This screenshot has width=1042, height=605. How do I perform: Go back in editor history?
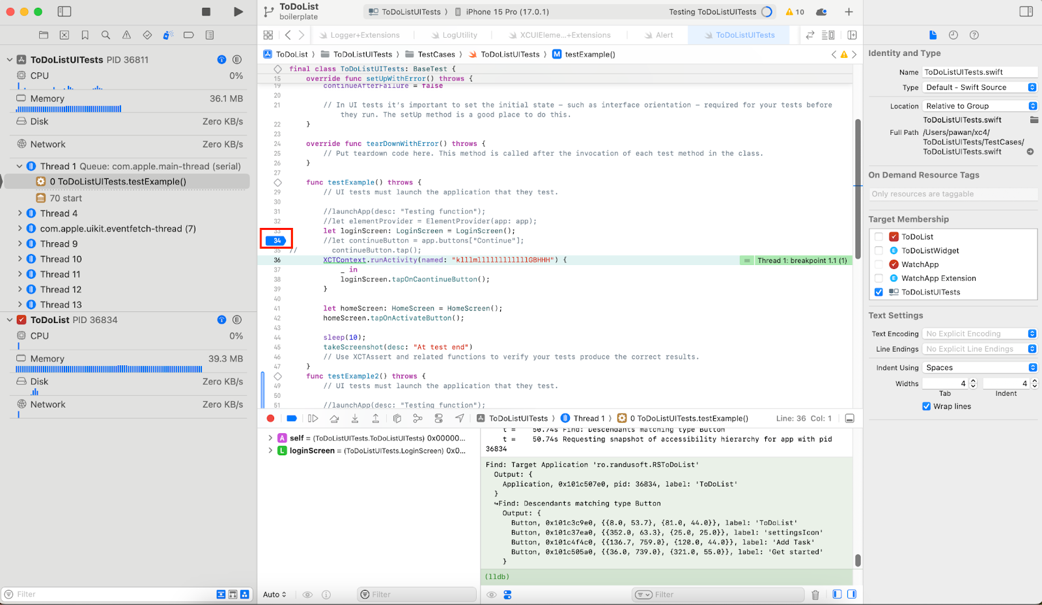[x=288, y=35]
